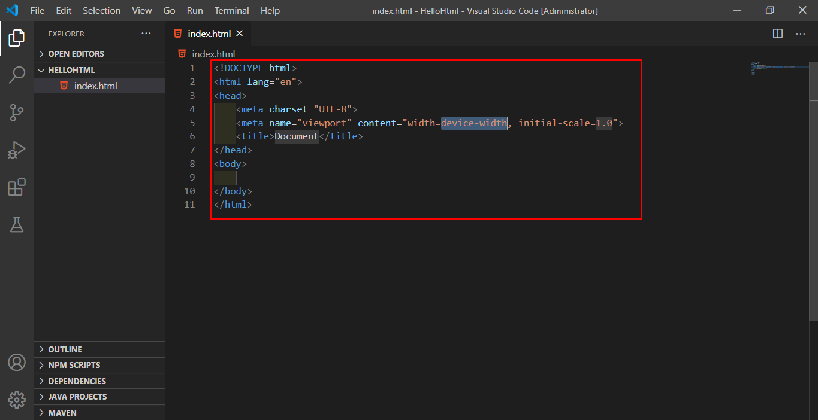Expand the NPM Scripts section
Viewport: 818px width, 420px height.
(74, 365)
